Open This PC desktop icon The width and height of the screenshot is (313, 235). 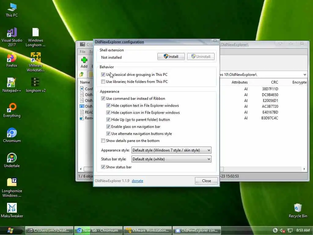[x=12, y=9]
